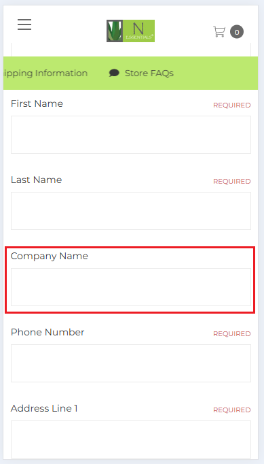This screenshot has height=464, width=264.
Task: Open the hamburger navigation menu
Action: [24, 24]
